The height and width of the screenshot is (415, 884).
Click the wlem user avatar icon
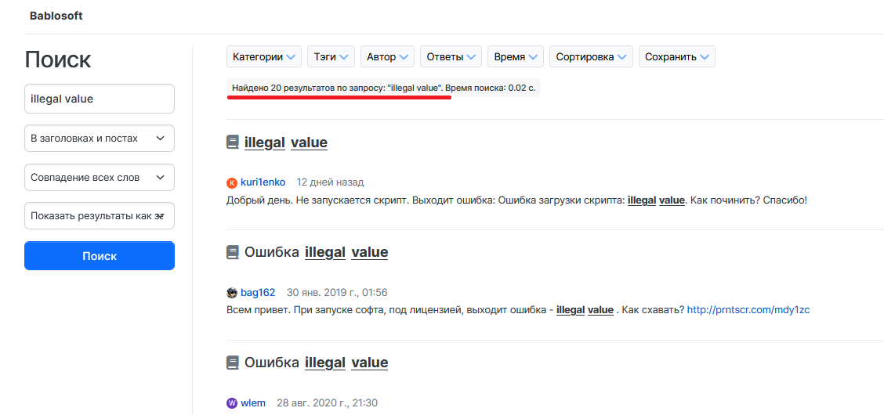(232, 403)
